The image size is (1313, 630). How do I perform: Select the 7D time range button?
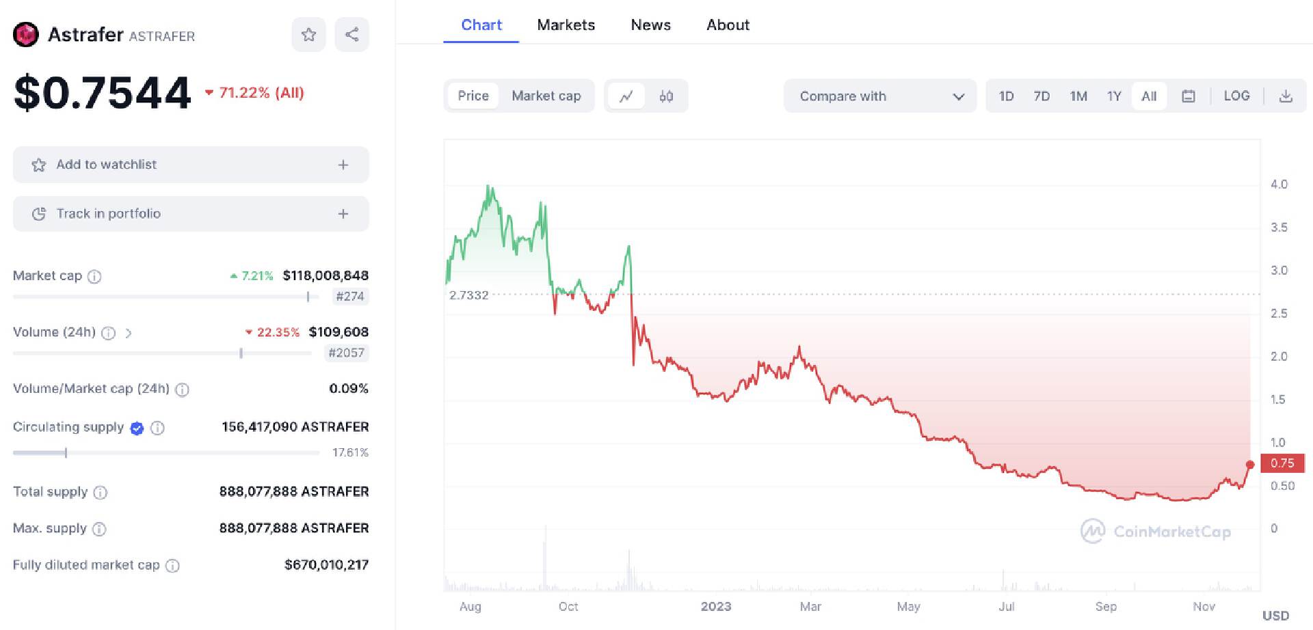click(1042, 96)
